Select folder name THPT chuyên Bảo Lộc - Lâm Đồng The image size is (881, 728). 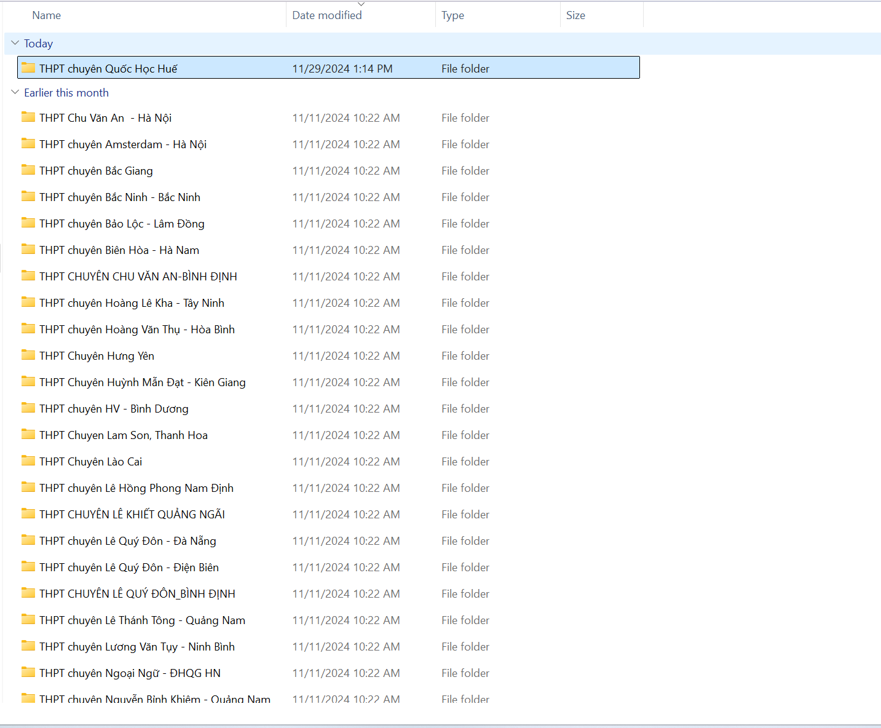coord(122,224)
